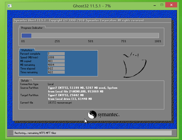
Task: Click the MB remaining value box
Action: (x=56, y=65)
